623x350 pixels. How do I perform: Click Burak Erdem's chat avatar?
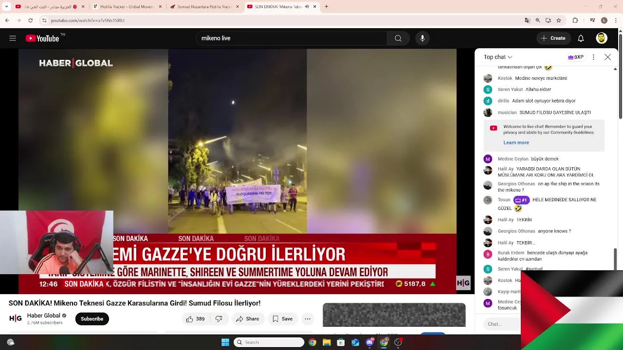(x=488, y=254)
